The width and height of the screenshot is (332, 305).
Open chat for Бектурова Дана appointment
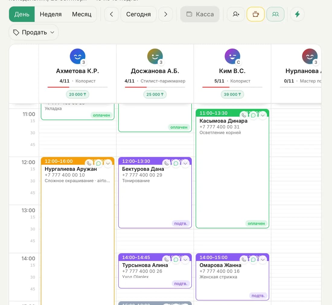176,164
